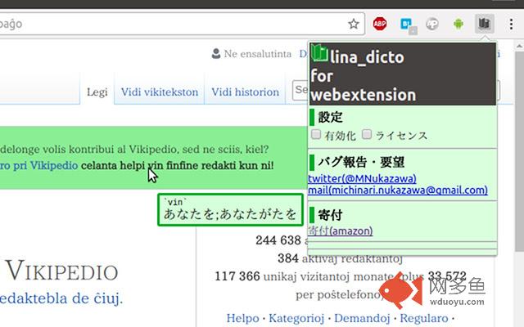524x327 pixels.
Task: Click the word 'vin' in green banner
Action: pyautogui.click(x=156, y=165)
